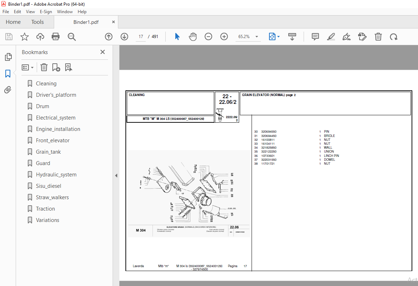The width and height of the screenshot is (418, 286).
Task: Toggle the bookmarks panel sidebar icon
Action: point(8,73)
